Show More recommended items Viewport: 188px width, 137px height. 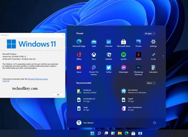pyautogui.click(x=151, y=83)
